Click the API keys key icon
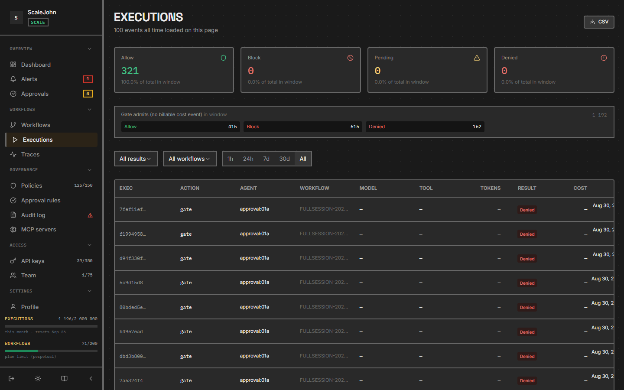The height and width of the screenshot is (390, 624). [x=13, y=261]
